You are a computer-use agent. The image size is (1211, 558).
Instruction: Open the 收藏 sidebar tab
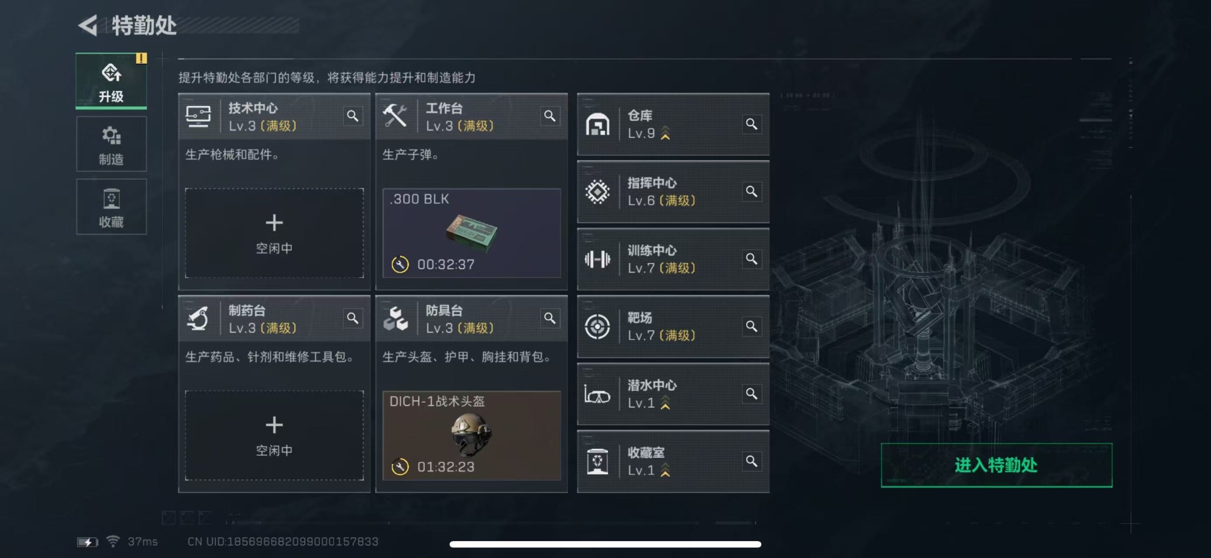(x=112, y=207)
